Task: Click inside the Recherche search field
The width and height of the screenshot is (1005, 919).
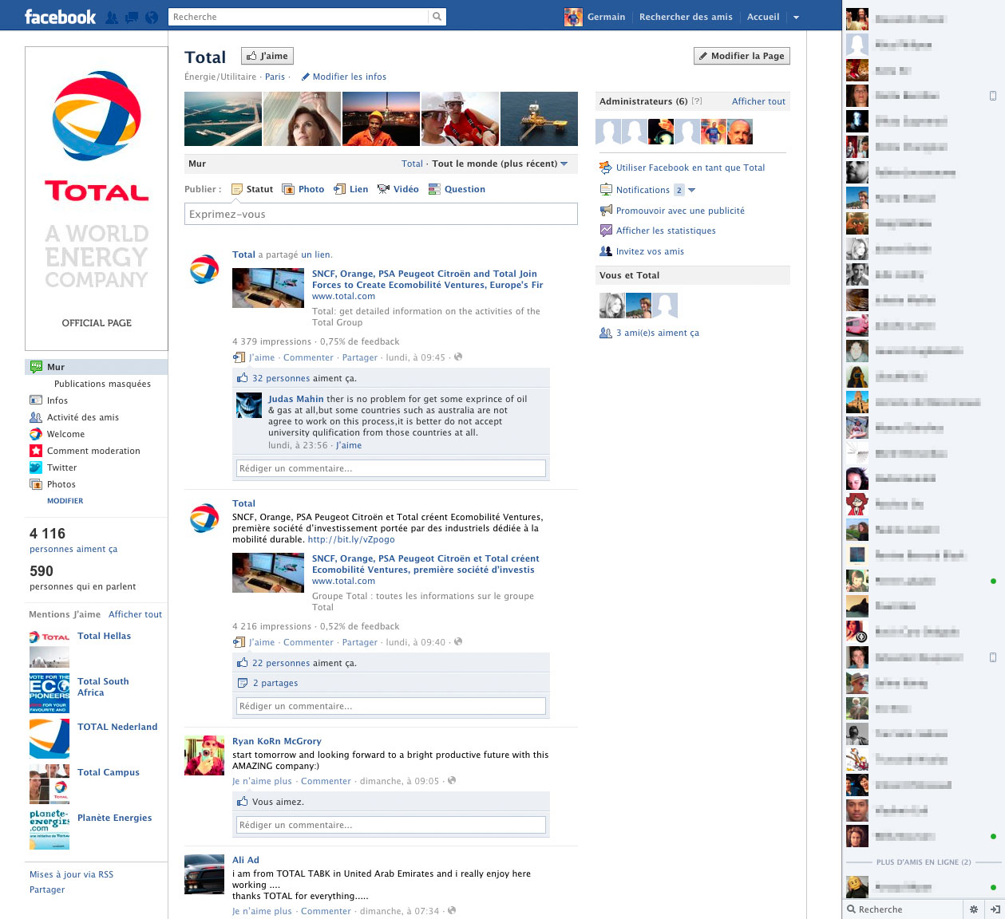Action: (x=299, y=17)
